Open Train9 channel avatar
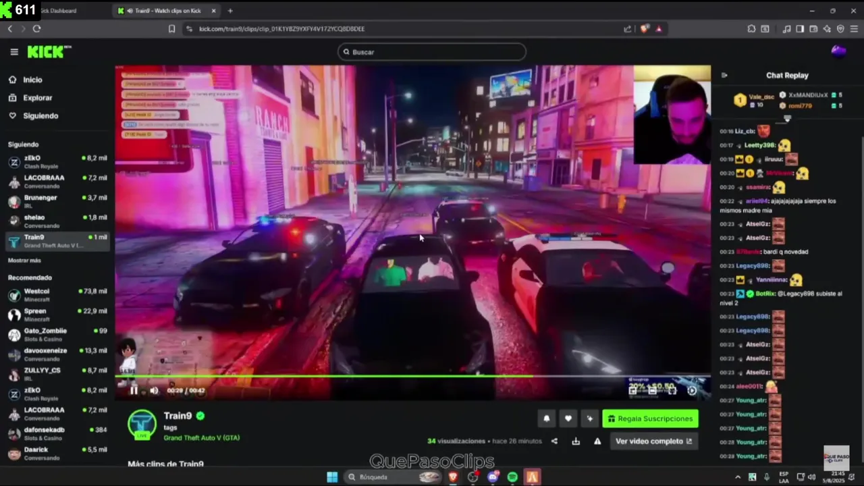864x486 pixels. pyautogui.click(x=142, y=425)
